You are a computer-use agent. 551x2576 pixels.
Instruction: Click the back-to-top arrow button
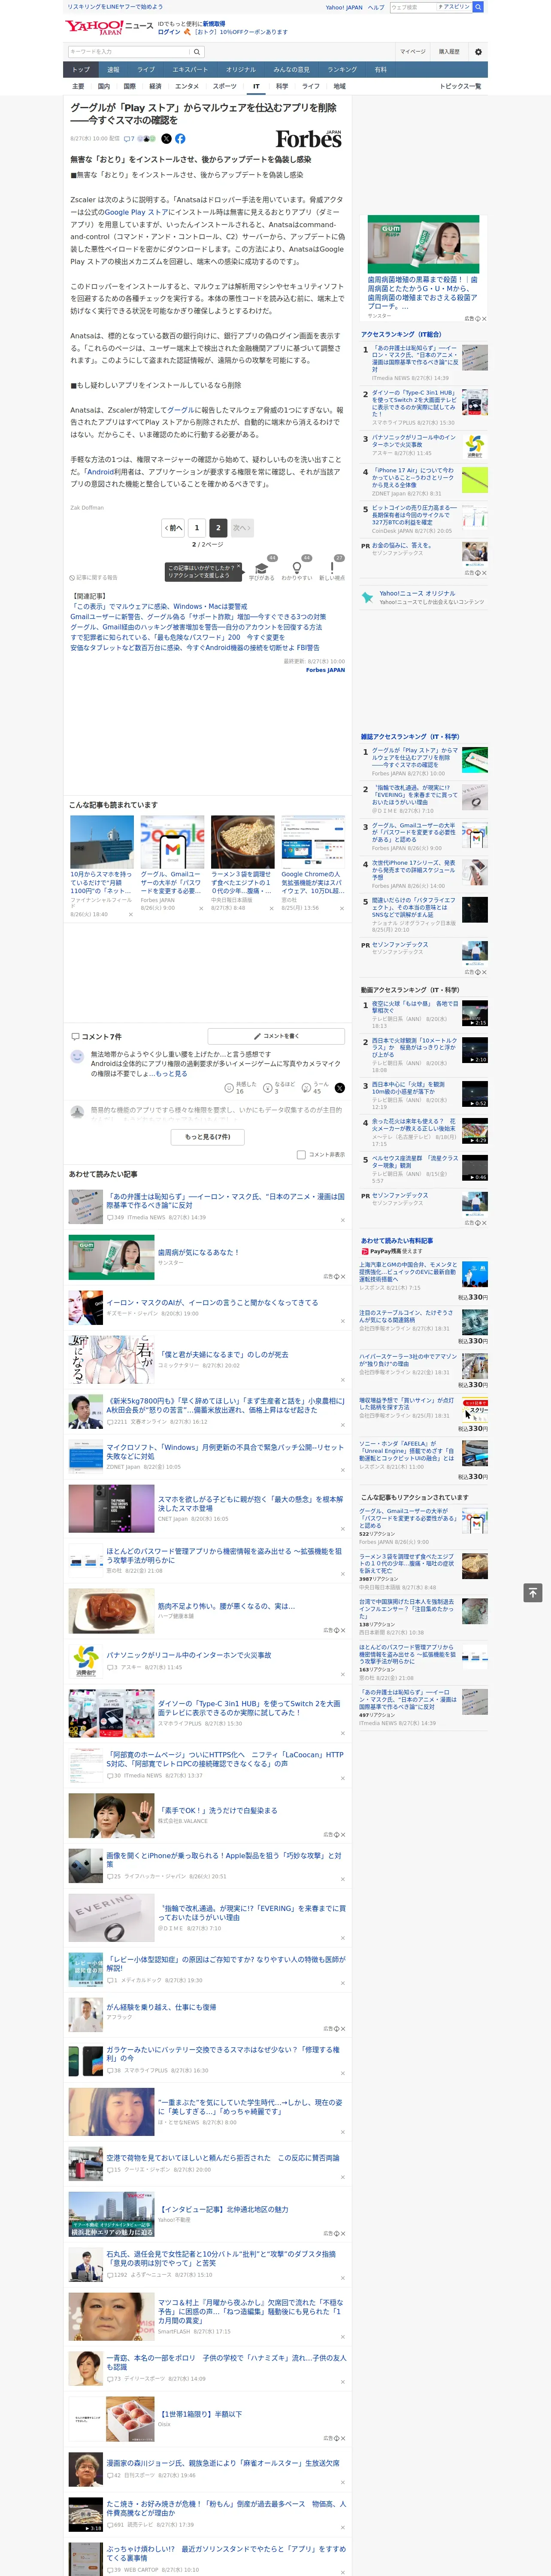point(533,1592)
